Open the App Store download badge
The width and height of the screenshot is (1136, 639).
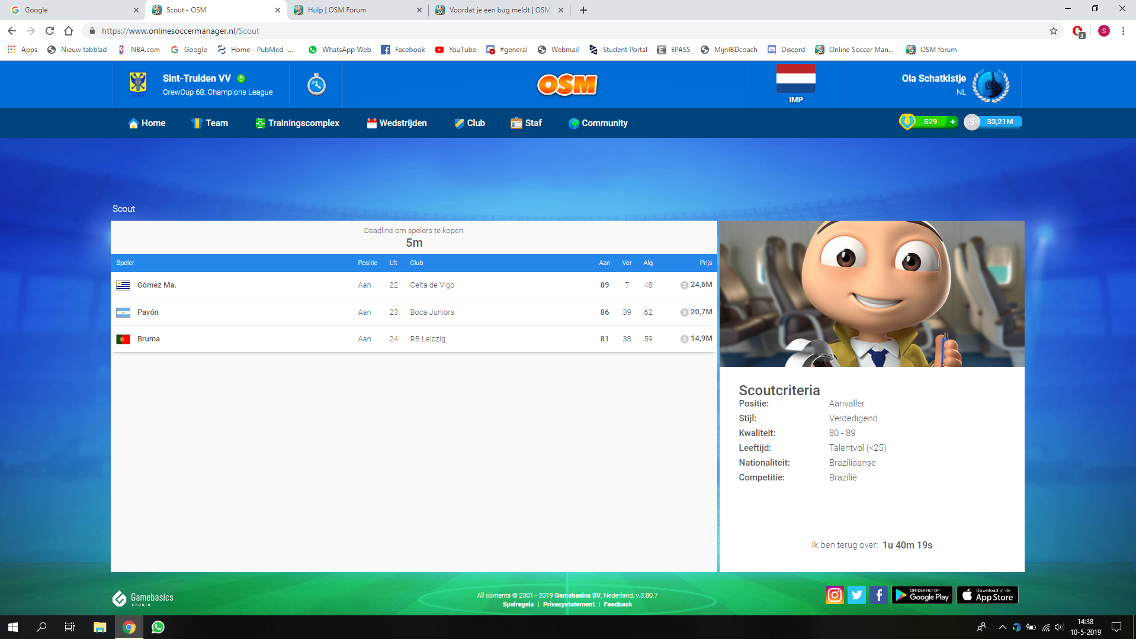click(x=987, y=595)
